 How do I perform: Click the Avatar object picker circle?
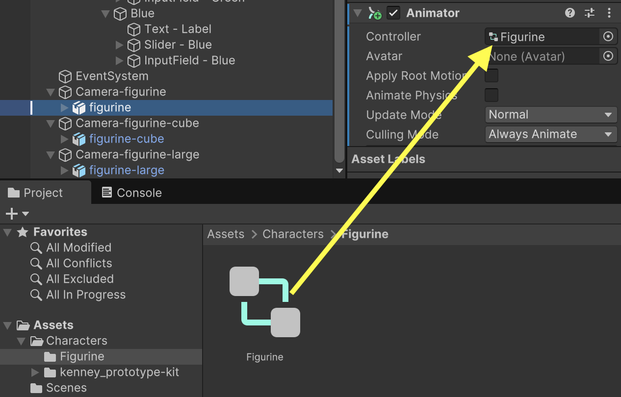coord(608,56)
